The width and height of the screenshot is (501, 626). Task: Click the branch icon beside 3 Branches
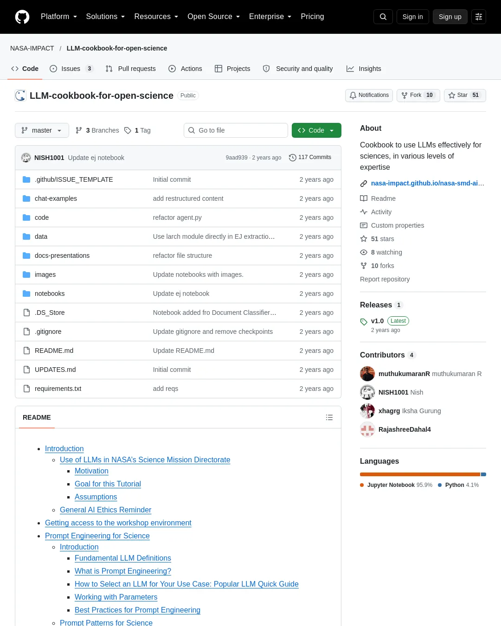(79, 130)
